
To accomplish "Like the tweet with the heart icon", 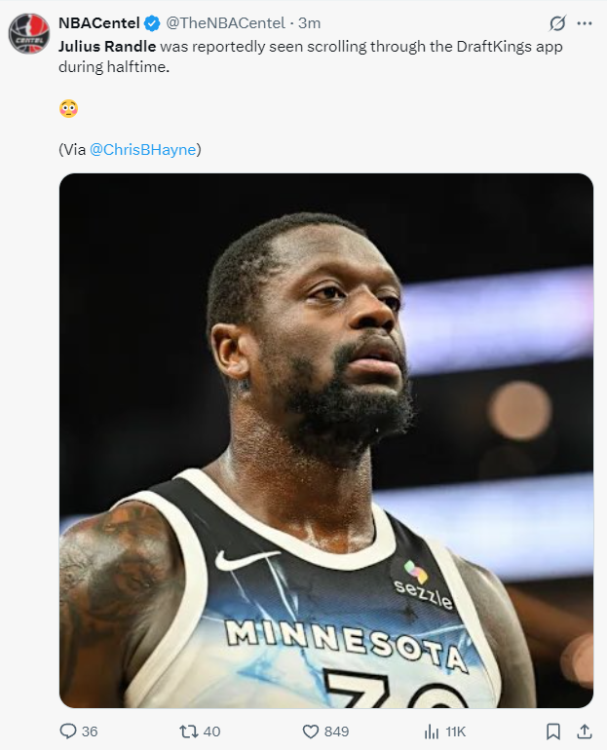I will pyautogui.click(x=311, y=731).
